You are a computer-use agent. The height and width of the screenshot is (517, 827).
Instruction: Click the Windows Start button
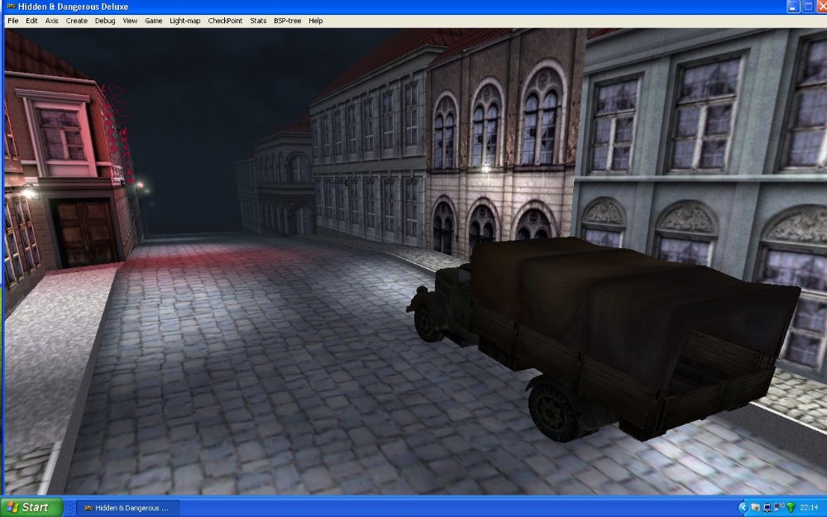point(31,507)
